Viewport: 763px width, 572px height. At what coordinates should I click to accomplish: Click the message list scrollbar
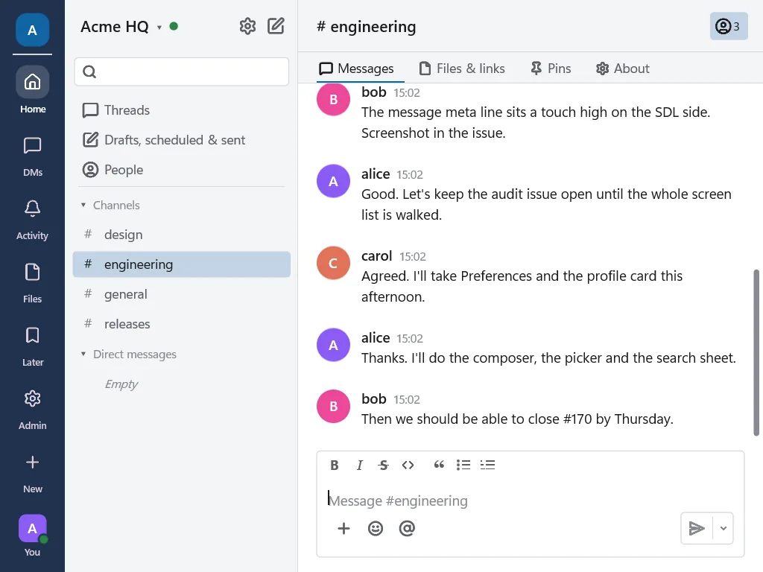[756, 352]
